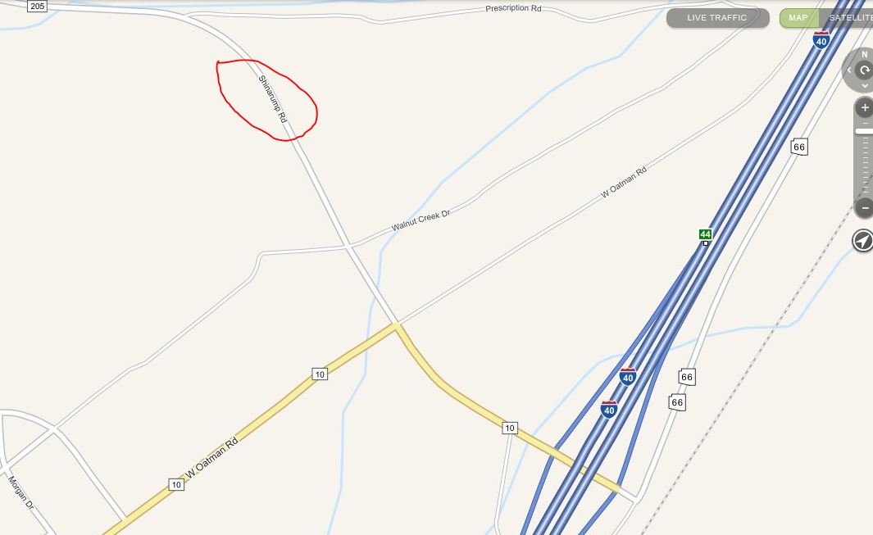Toggle the Live Traffic overlay
The height and width of the screenshot is (535, 873).
pos(718,18)
